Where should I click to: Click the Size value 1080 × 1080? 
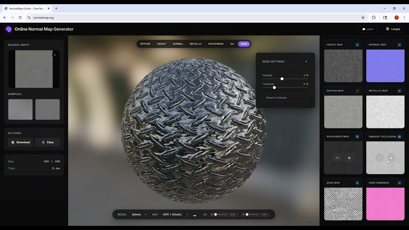[x=52, y=162]
